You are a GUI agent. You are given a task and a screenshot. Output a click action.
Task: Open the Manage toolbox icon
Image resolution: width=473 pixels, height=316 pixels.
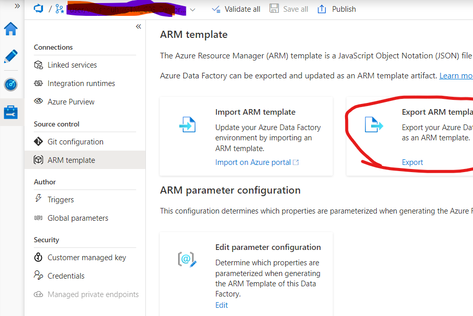tap(11, 112)
